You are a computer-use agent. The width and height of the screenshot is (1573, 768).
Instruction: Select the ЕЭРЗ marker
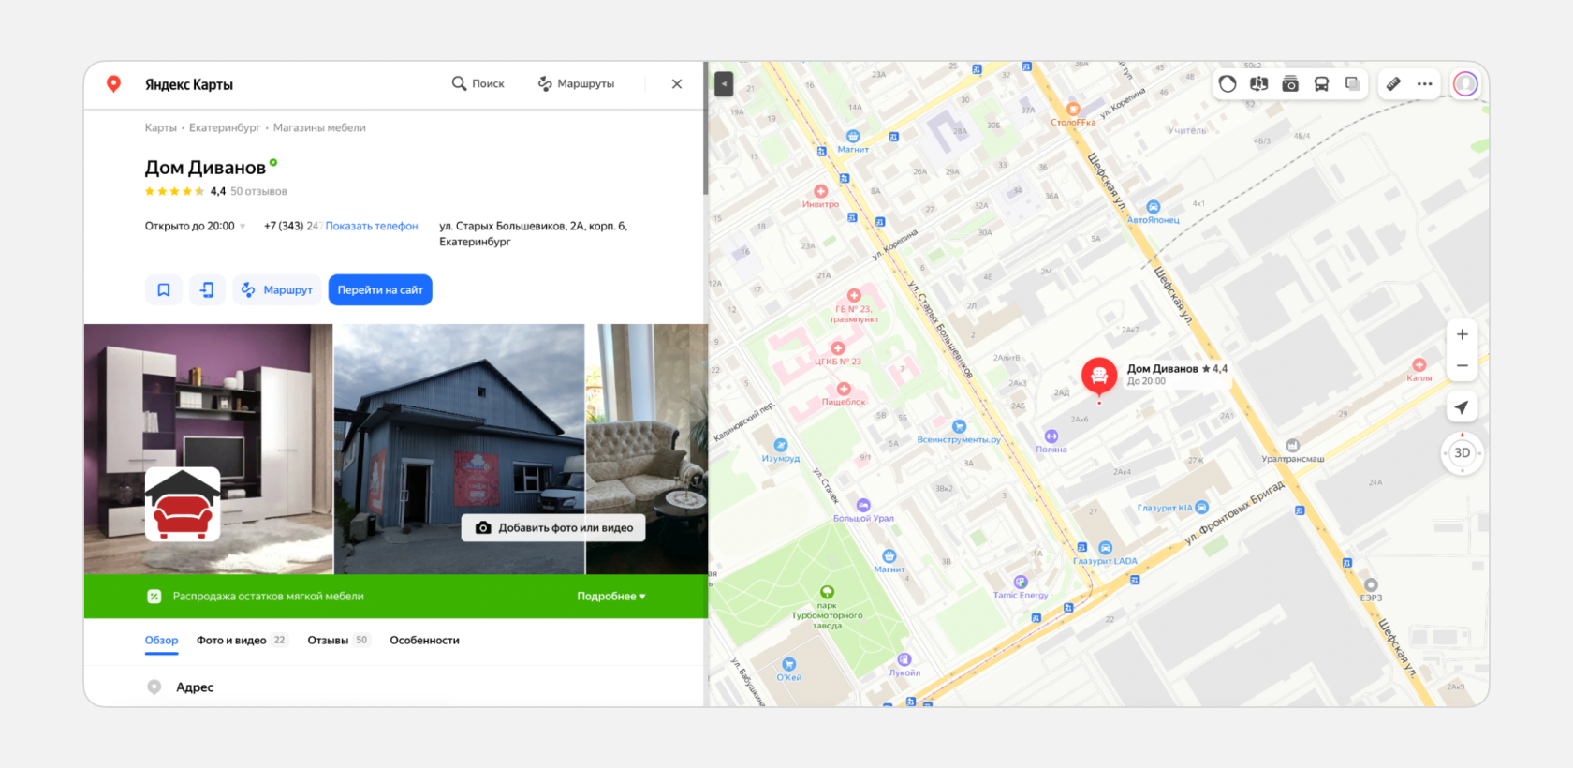point(1371,585)
